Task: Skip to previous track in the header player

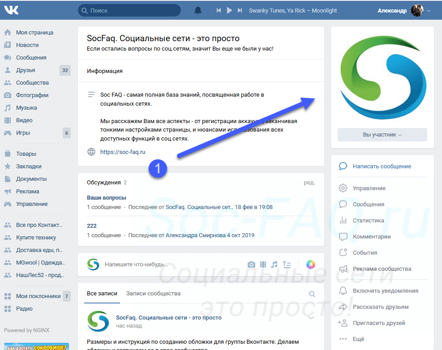Action: [219, 10]
